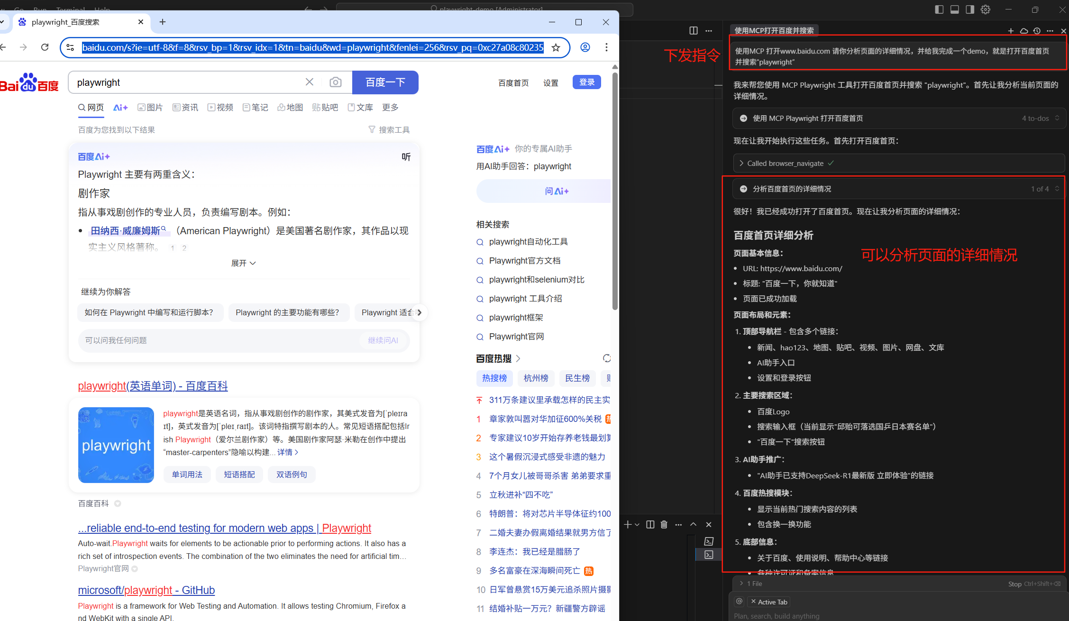Split the editor pane
This screenshot has width=1069, height=621.
point(694,30)
